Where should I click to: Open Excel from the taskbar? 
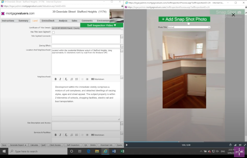[x=122, y=151]
